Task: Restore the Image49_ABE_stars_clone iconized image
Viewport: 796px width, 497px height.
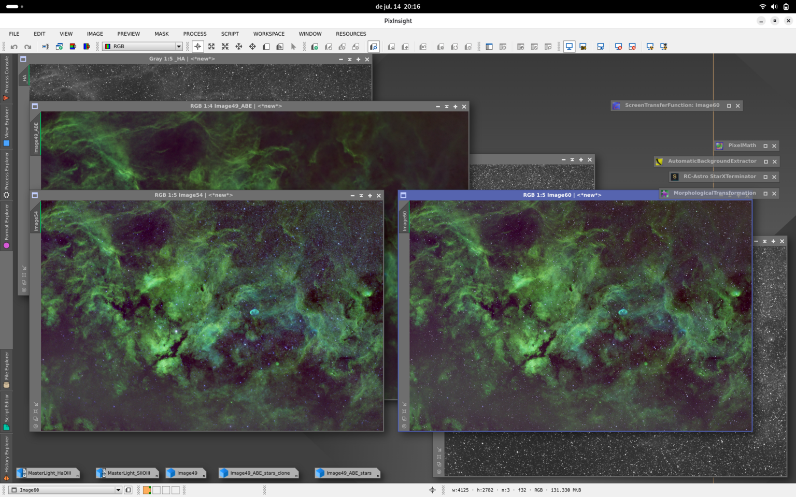Action: (x=259, y=473)
